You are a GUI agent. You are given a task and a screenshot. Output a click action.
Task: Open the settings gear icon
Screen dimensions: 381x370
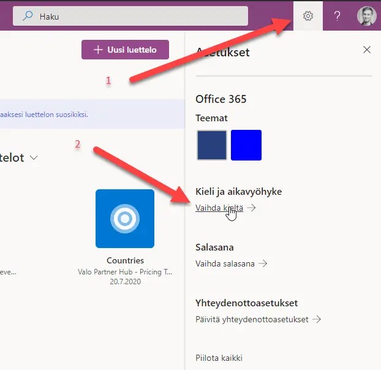click(308, 16)
